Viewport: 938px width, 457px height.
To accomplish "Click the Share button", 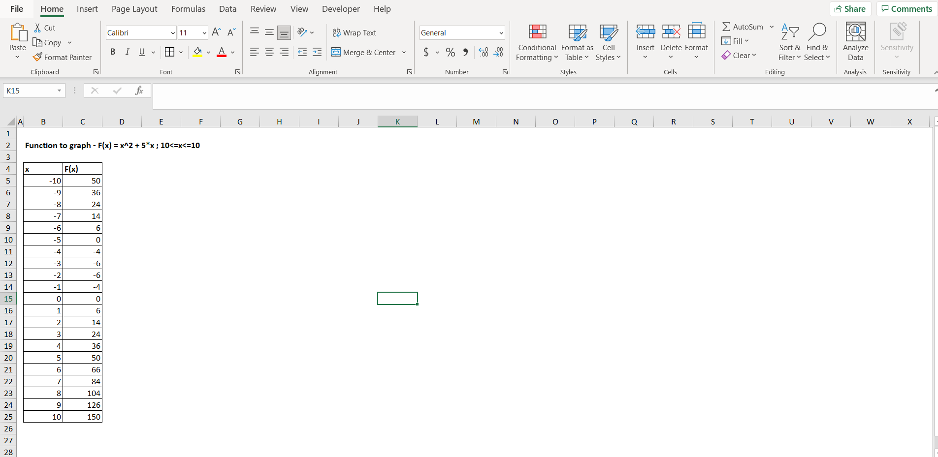I will (851, 8).
